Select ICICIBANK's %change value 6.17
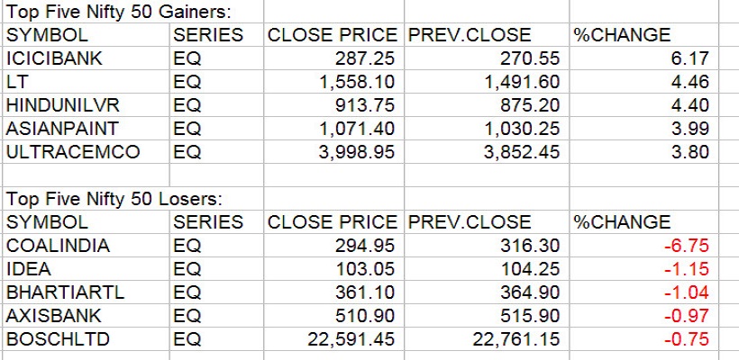 (692, 59)
